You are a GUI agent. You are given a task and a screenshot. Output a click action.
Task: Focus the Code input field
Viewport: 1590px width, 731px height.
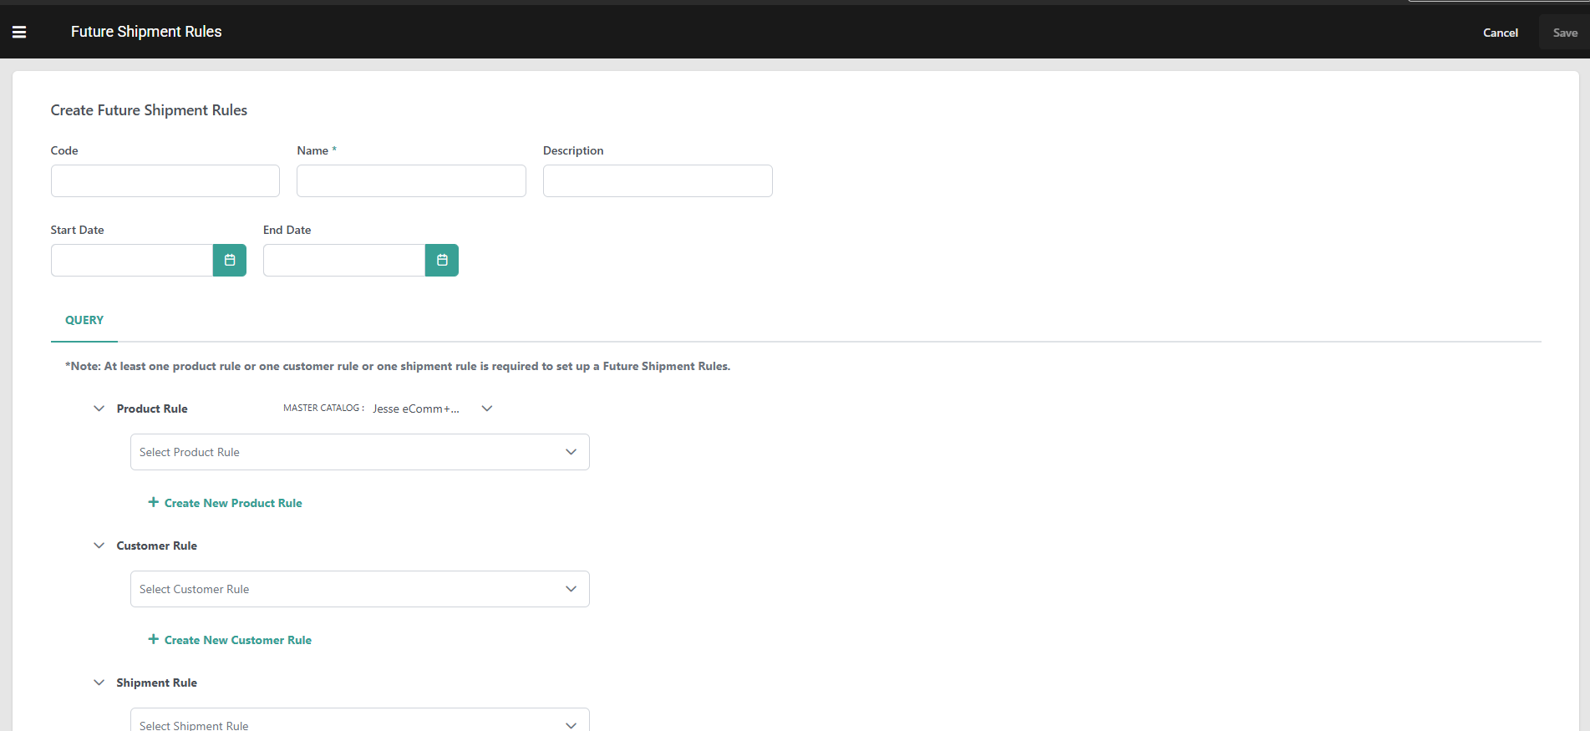coord(165,180)
